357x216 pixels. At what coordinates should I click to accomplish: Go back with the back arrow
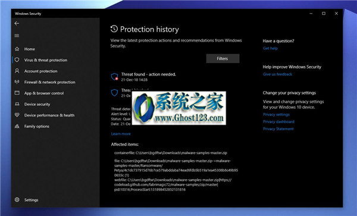coord(17,23)
